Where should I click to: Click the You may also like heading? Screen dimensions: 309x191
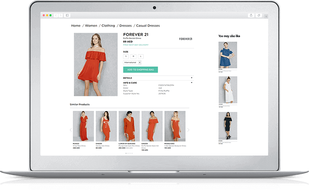pos(229,36)
